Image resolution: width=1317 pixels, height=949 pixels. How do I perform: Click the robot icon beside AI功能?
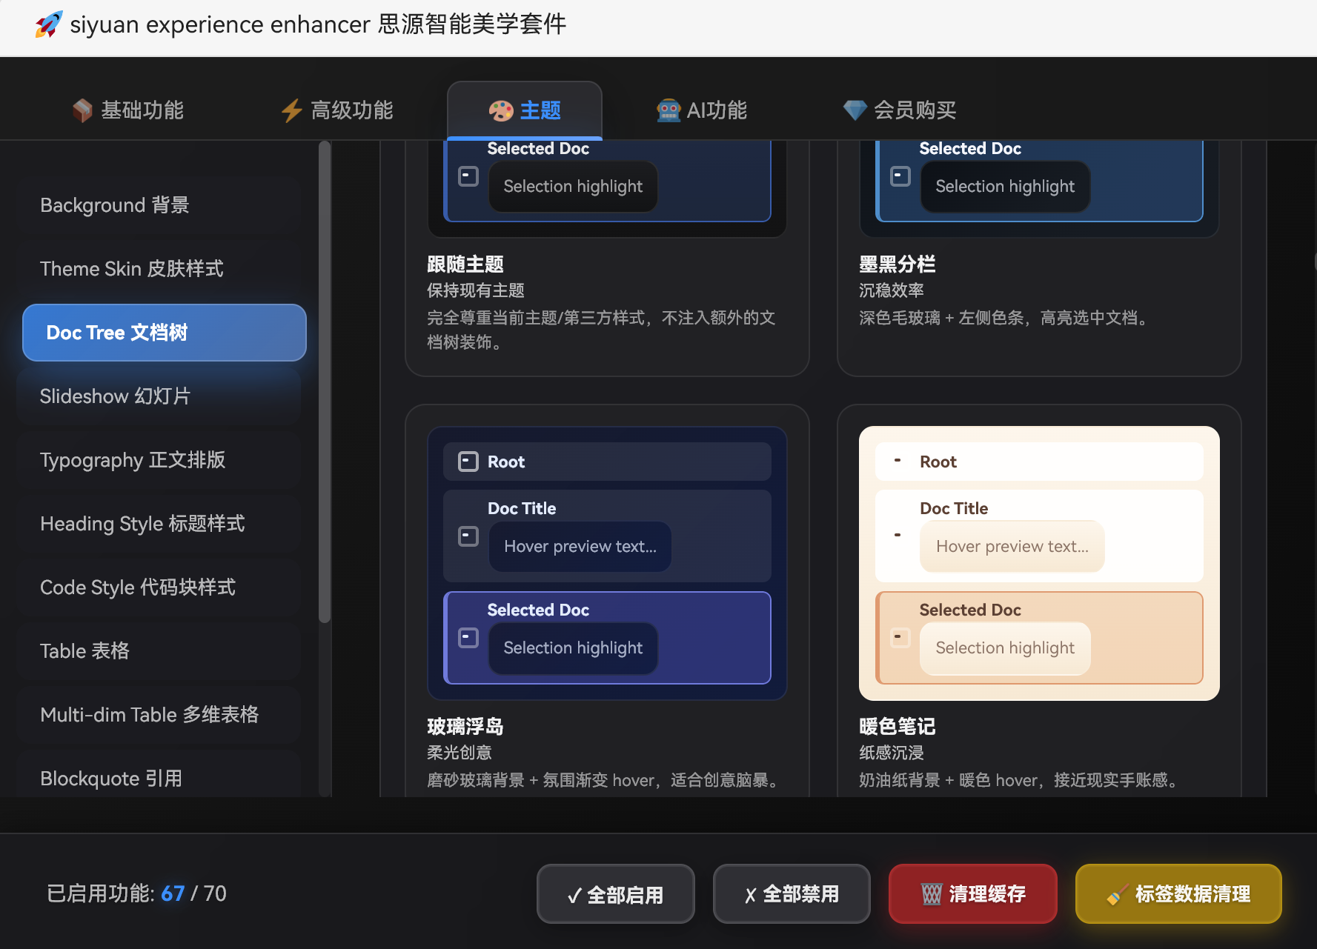pyautogui.click(x=669, y=110)
